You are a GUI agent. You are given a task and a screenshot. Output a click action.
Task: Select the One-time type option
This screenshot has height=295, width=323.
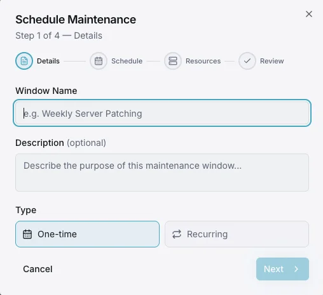pyautogui.click(x=87, y=234)
